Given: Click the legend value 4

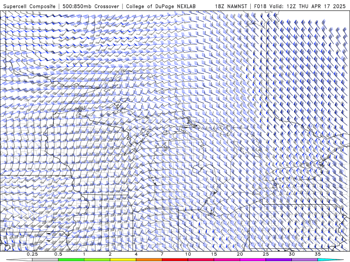Looking at the screenshot, I should [136, 254].
